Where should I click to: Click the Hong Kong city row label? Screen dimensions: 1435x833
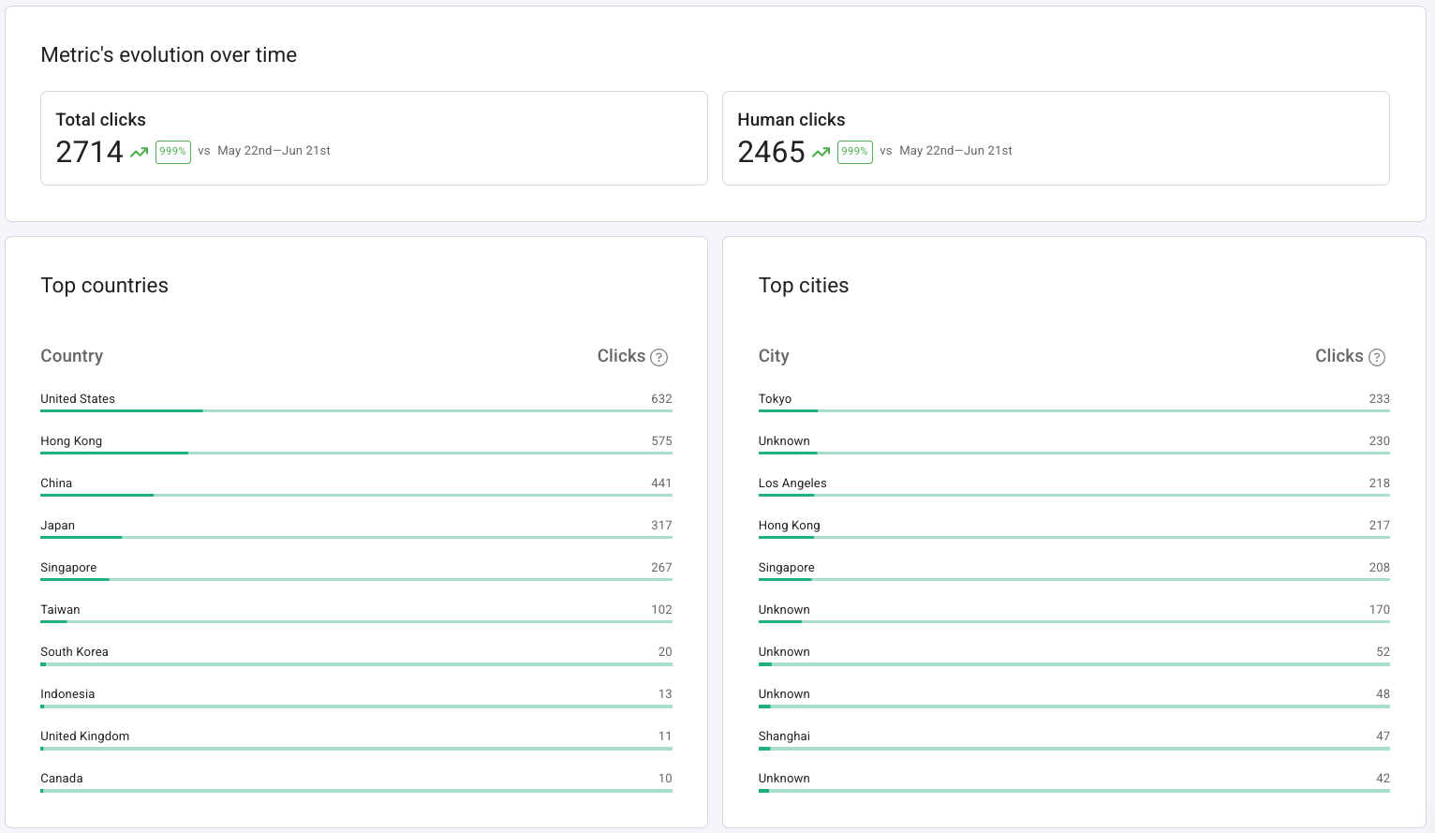click(789, 526)
